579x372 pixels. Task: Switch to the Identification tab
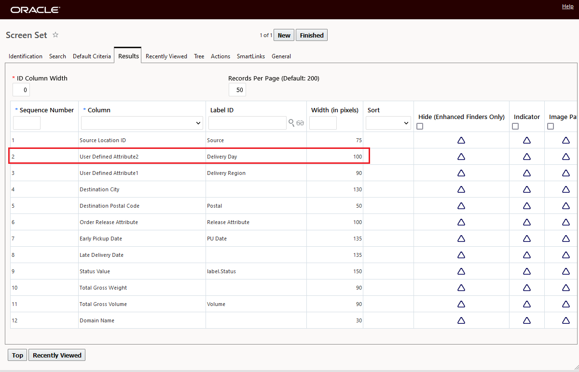click(x=26, y=56)
